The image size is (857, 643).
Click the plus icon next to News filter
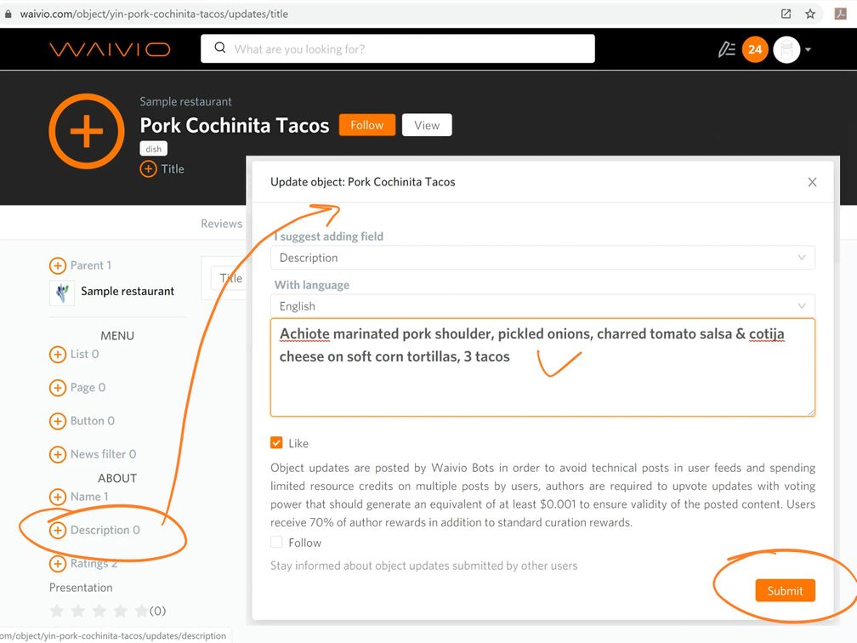pyautogui.click(x=57, y=454)
